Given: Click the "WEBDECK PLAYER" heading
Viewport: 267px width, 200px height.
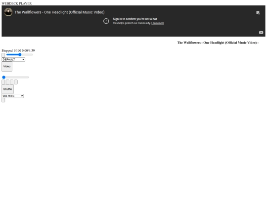Looking at the screenshot, I should (x=17, y=3).
